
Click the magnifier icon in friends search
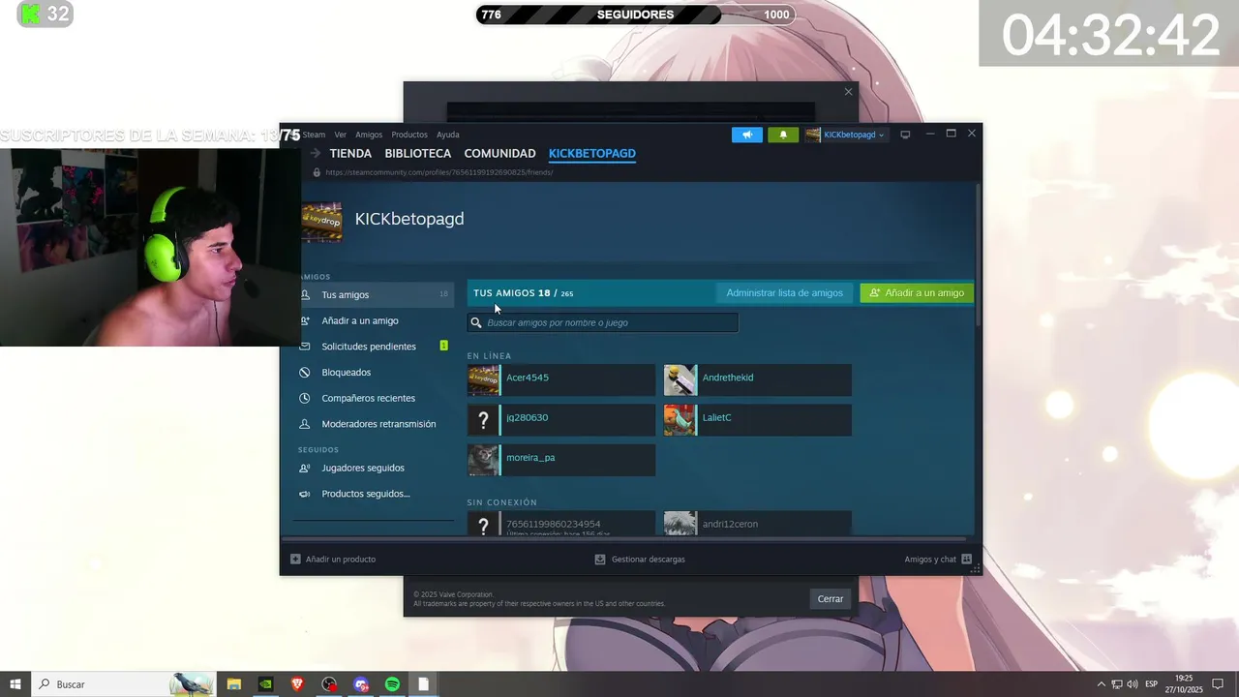click(476, 322)
